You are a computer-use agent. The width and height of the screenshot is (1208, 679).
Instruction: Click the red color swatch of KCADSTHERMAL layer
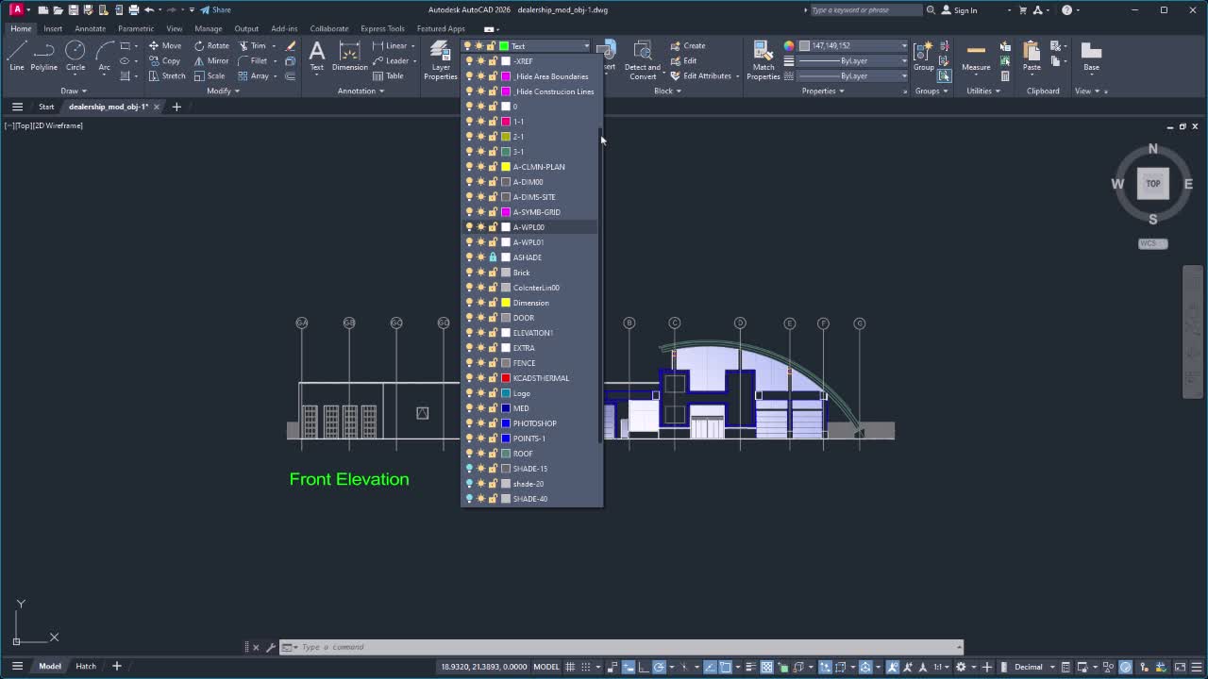tap(506, 378)
